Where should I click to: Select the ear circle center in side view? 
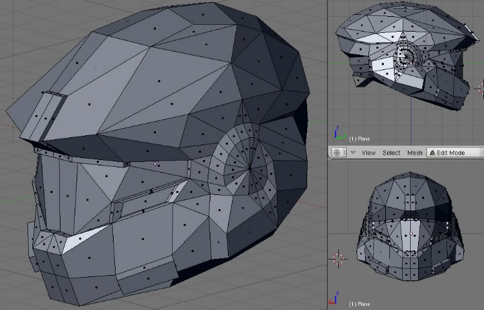tap(405, 58)
